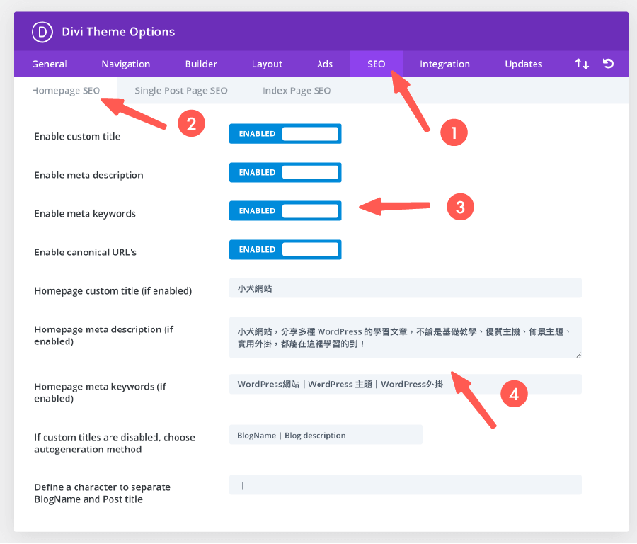Click the BlogName separator character field
This screenshot has width=637, height=544.
(x=405, y=484)
